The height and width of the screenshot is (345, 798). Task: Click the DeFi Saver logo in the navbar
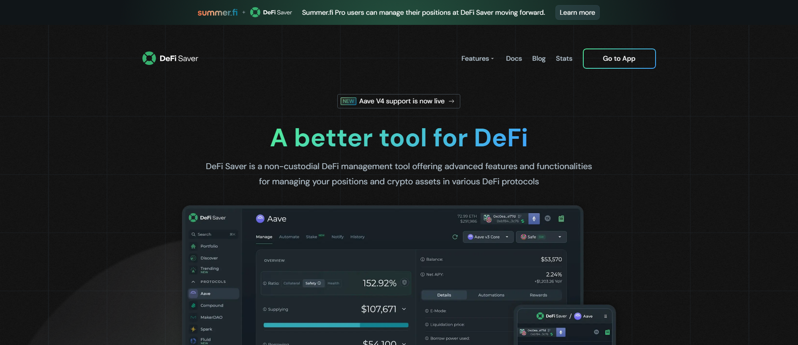pyautogui.click(x=170, y=58)
